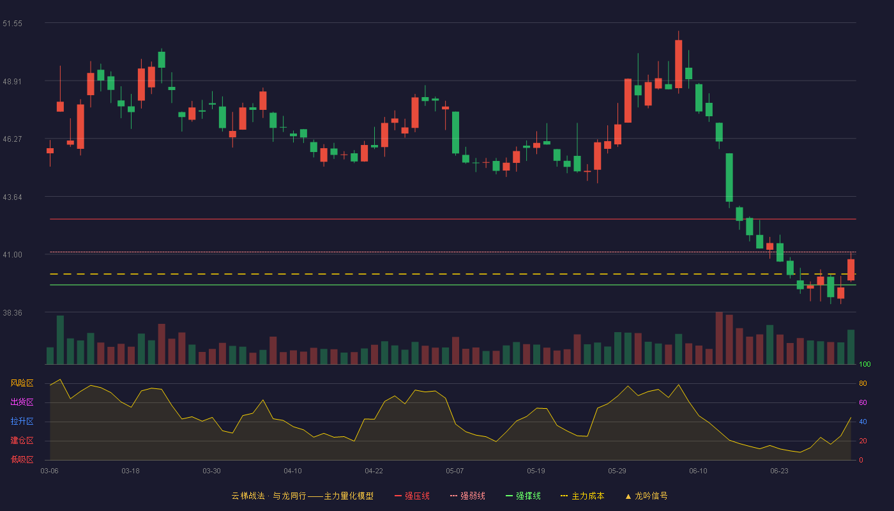Click the 41.00 price axis label

13,255
